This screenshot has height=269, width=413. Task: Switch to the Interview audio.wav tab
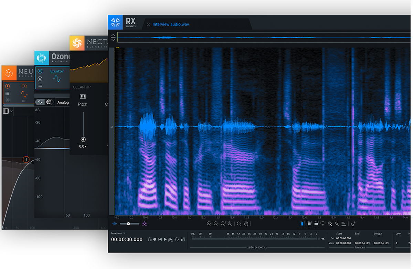click(171, 24)
